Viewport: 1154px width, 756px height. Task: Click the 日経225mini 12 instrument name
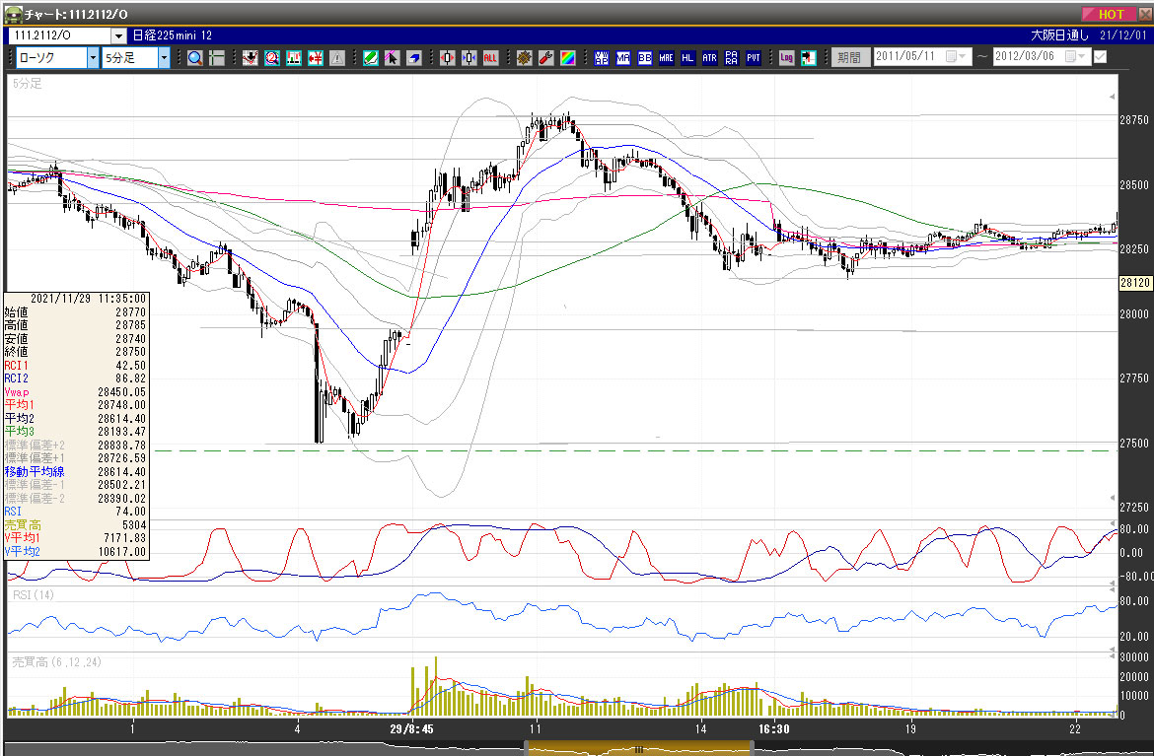[x=173, y=35]
